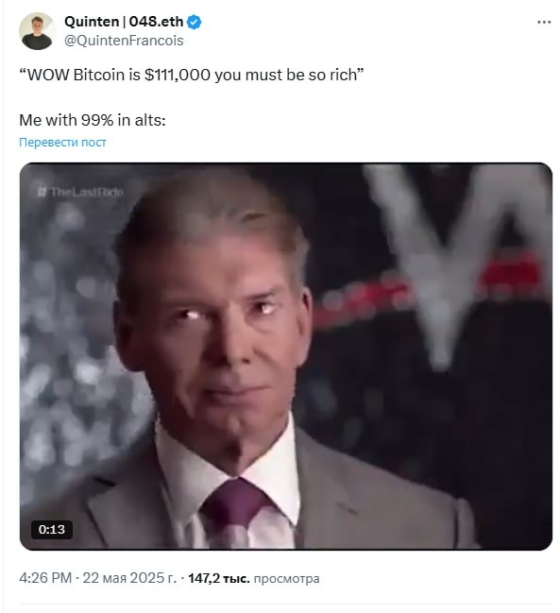
Task: Open Quinten's profile avatar photo
Action: click(37, 31)
